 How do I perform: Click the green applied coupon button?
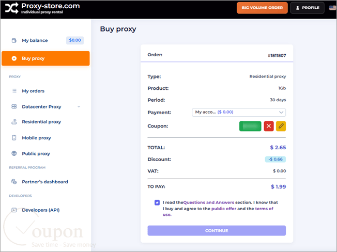pyautogui.click(x=250, y=126)
